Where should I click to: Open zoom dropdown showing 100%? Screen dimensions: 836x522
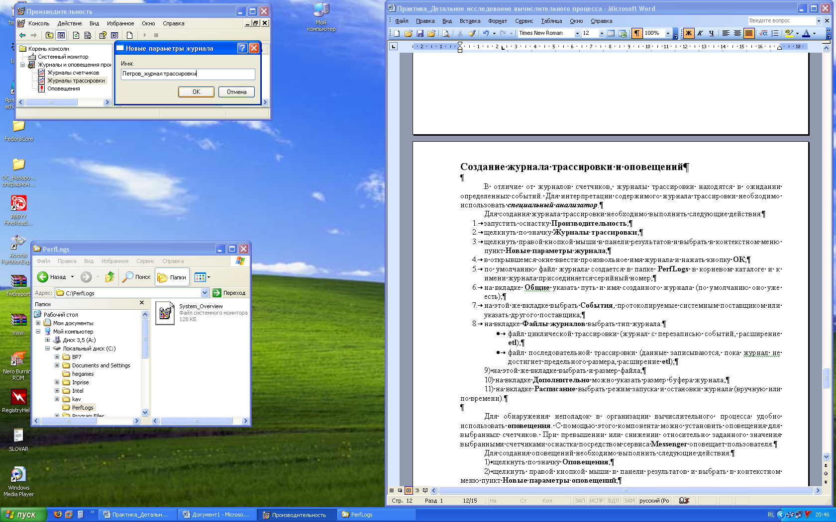coord(668,33)
